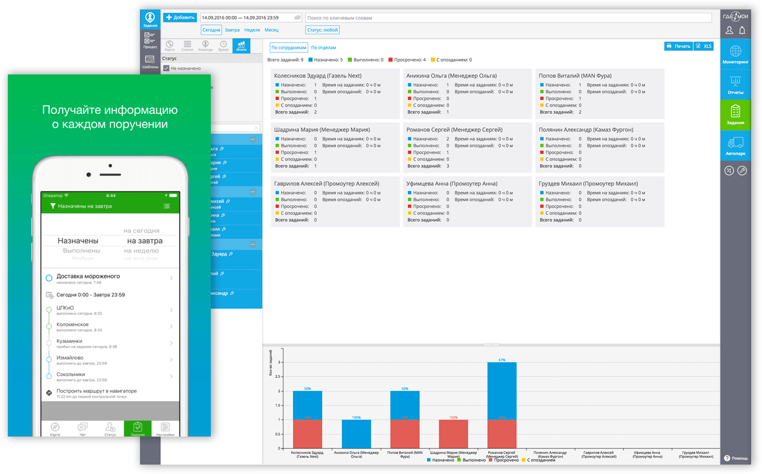Open Шаблоны section in left sidebar
This screenshot has width=762, height=474.
150,61
